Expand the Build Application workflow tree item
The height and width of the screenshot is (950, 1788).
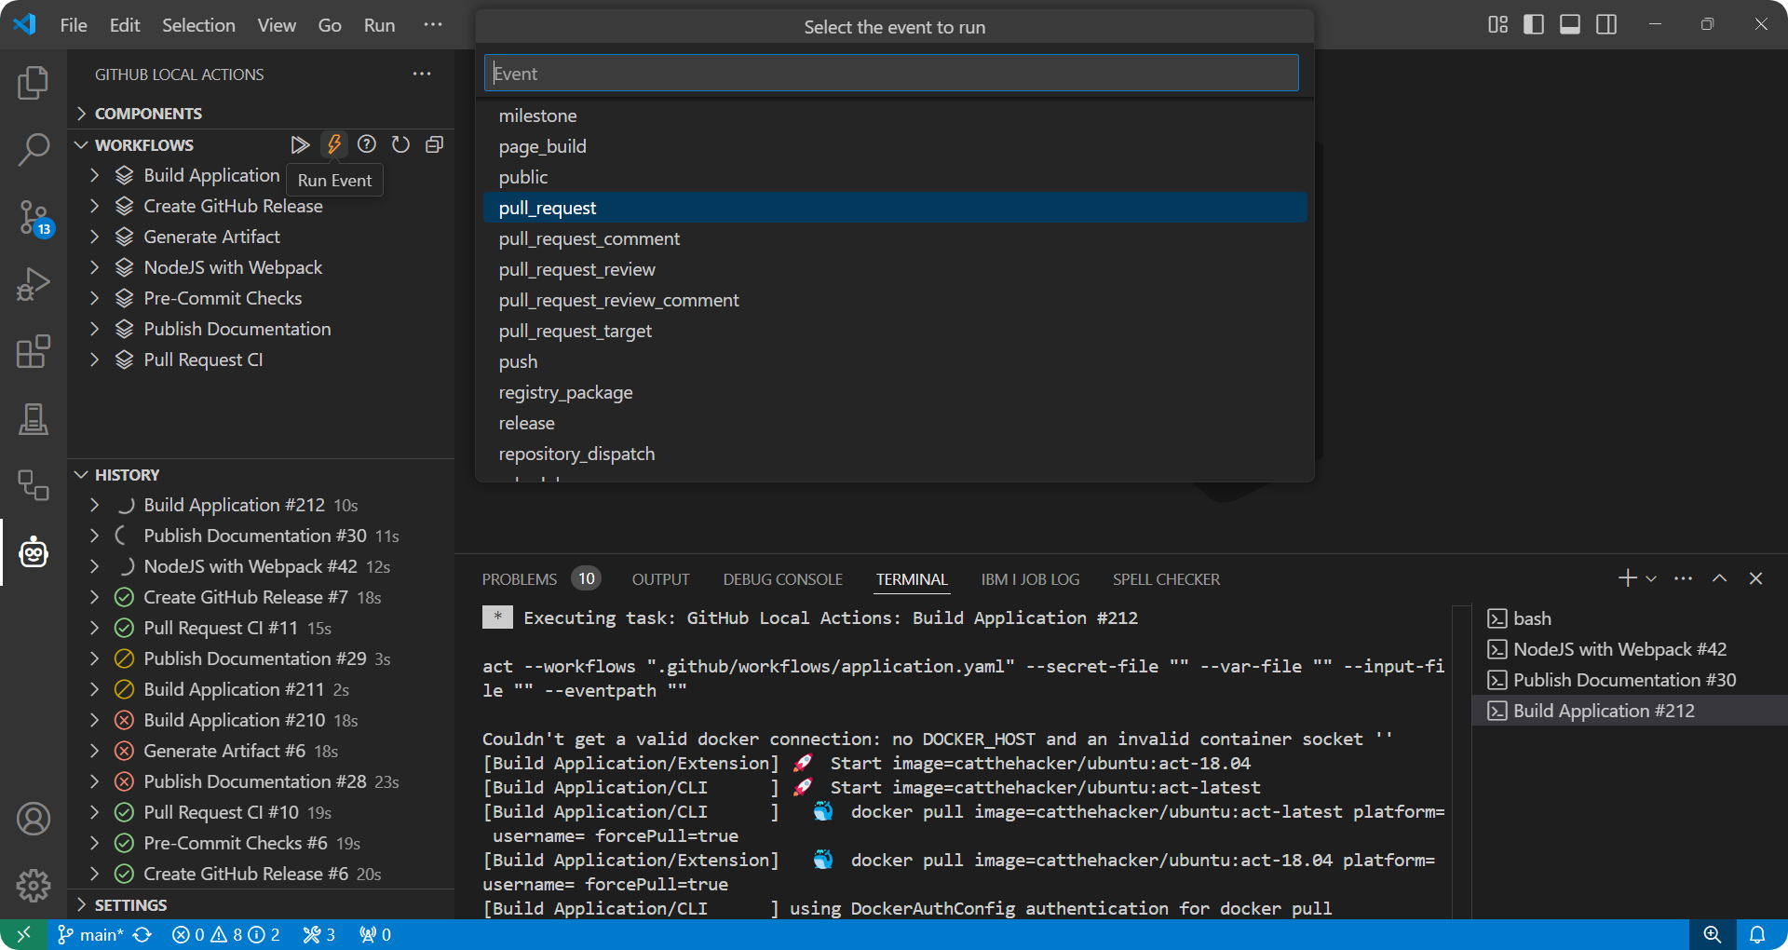[x=93, y=175]
